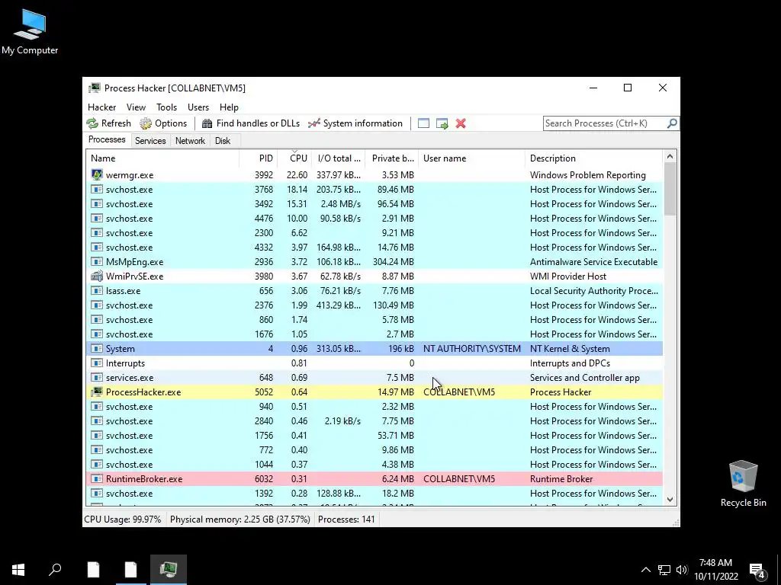Sort by the Name column header
The width and height of the screenshot is (781, 585).
[162, 158]
